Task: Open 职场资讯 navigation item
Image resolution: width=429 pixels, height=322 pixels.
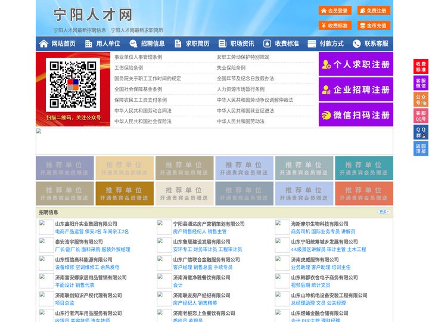Action: [242, 44]
